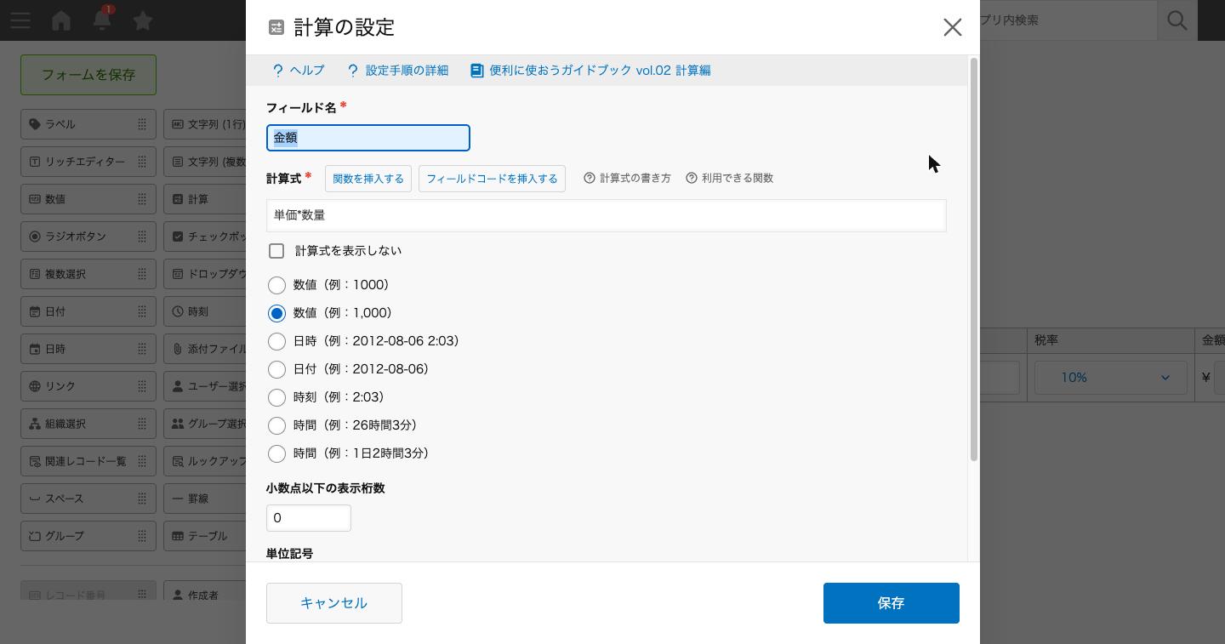The image size is (1225, 644).
Task: Click the 保存 button
Action: tap(892, 603)
